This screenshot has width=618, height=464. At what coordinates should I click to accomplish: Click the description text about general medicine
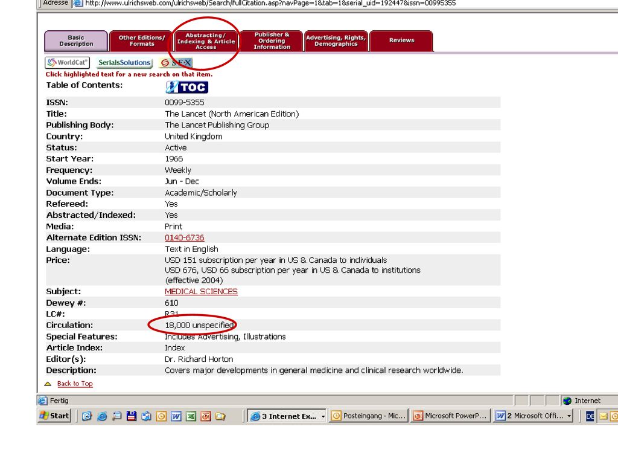pos(314,370)
